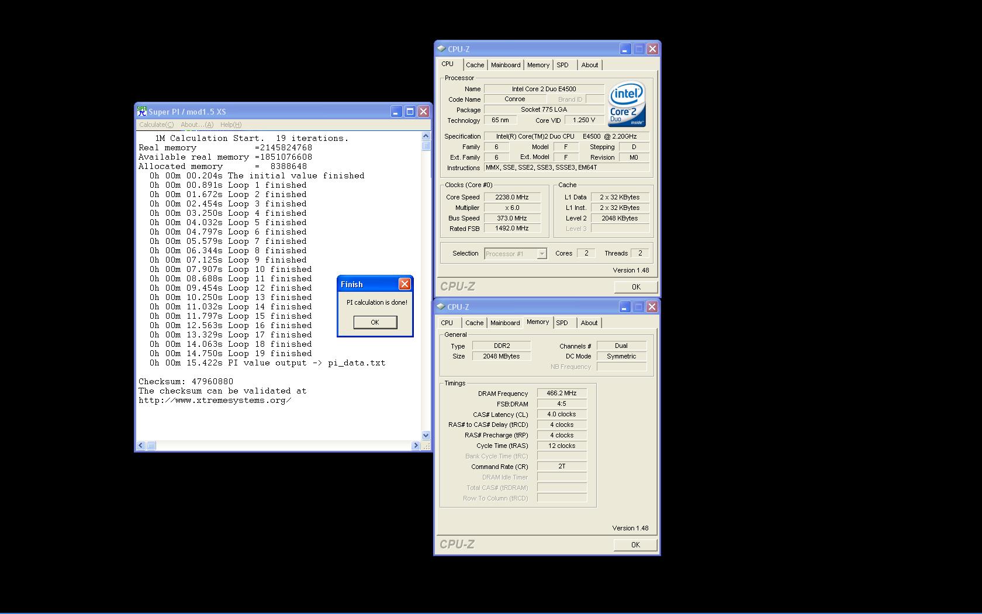This screenshot has height=614, width=982.
Task: Close the upper CPU-Z window
Action: [652, 49]
